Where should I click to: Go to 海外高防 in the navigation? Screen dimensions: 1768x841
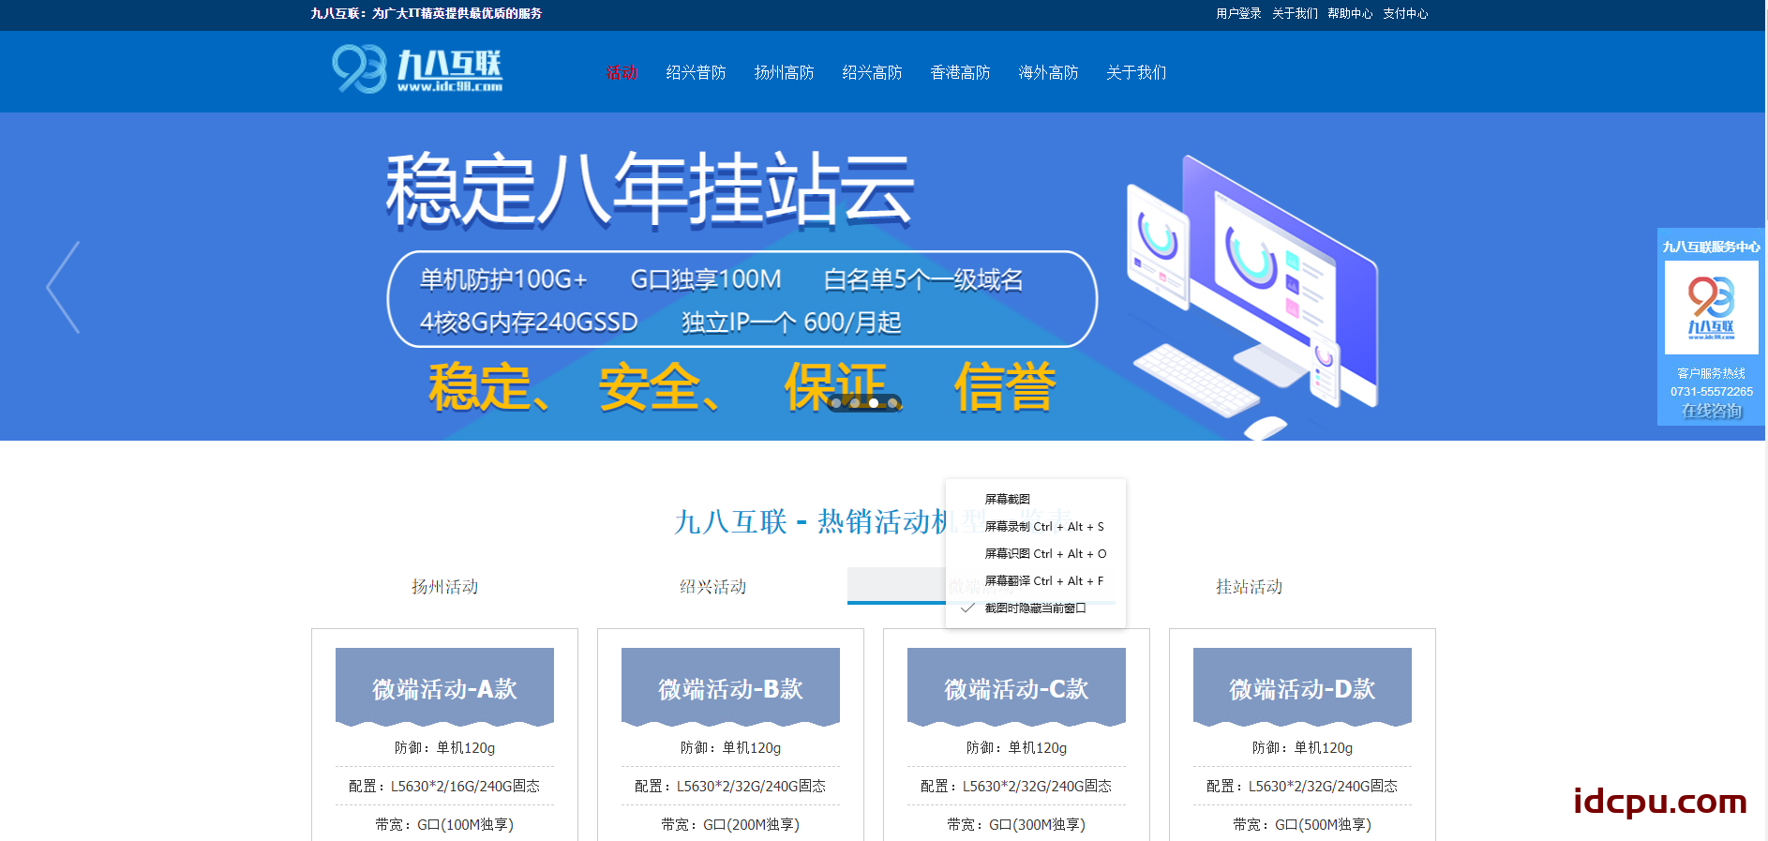tap(1048, 72)
